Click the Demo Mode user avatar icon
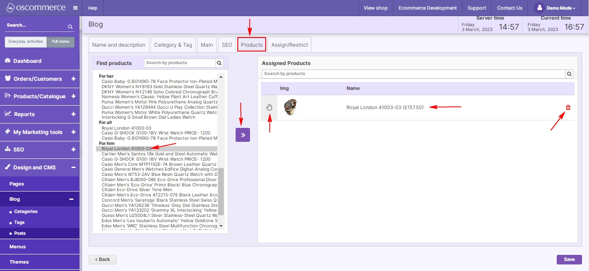 coord(539,8)
